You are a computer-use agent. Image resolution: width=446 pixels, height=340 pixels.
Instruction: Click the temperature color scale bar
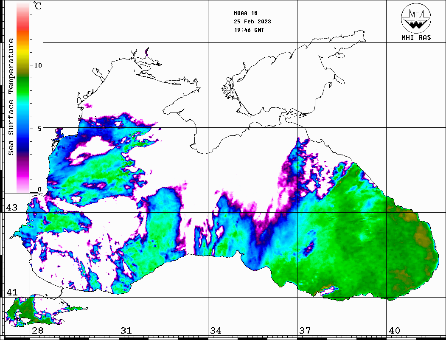tap(23, 97)
